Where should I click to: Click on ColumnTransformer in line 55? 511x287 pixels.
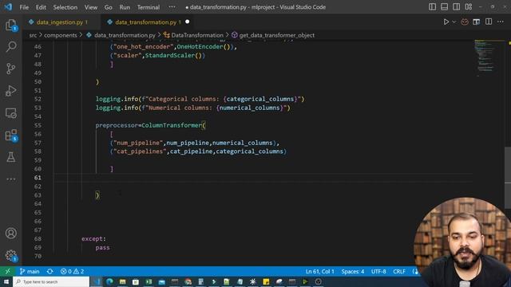point(172,125)
